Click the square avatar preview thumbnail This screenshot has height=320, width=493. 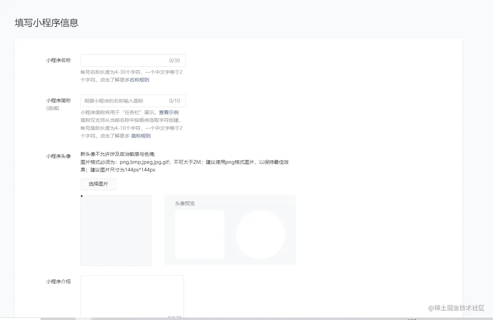[199, 234]
